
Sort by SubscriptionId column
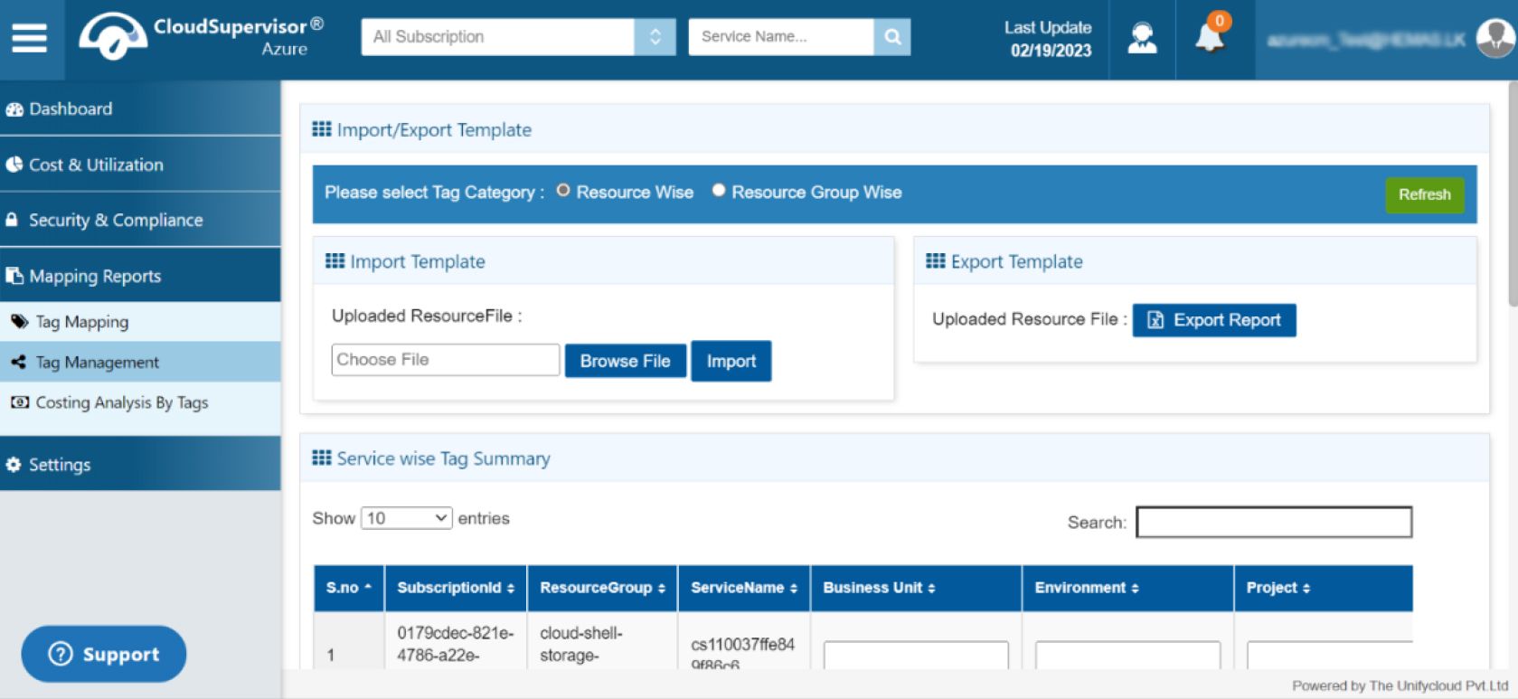(x=456, y=588)
